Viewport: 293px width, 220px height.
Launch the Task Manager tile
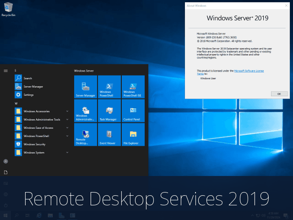109,110
